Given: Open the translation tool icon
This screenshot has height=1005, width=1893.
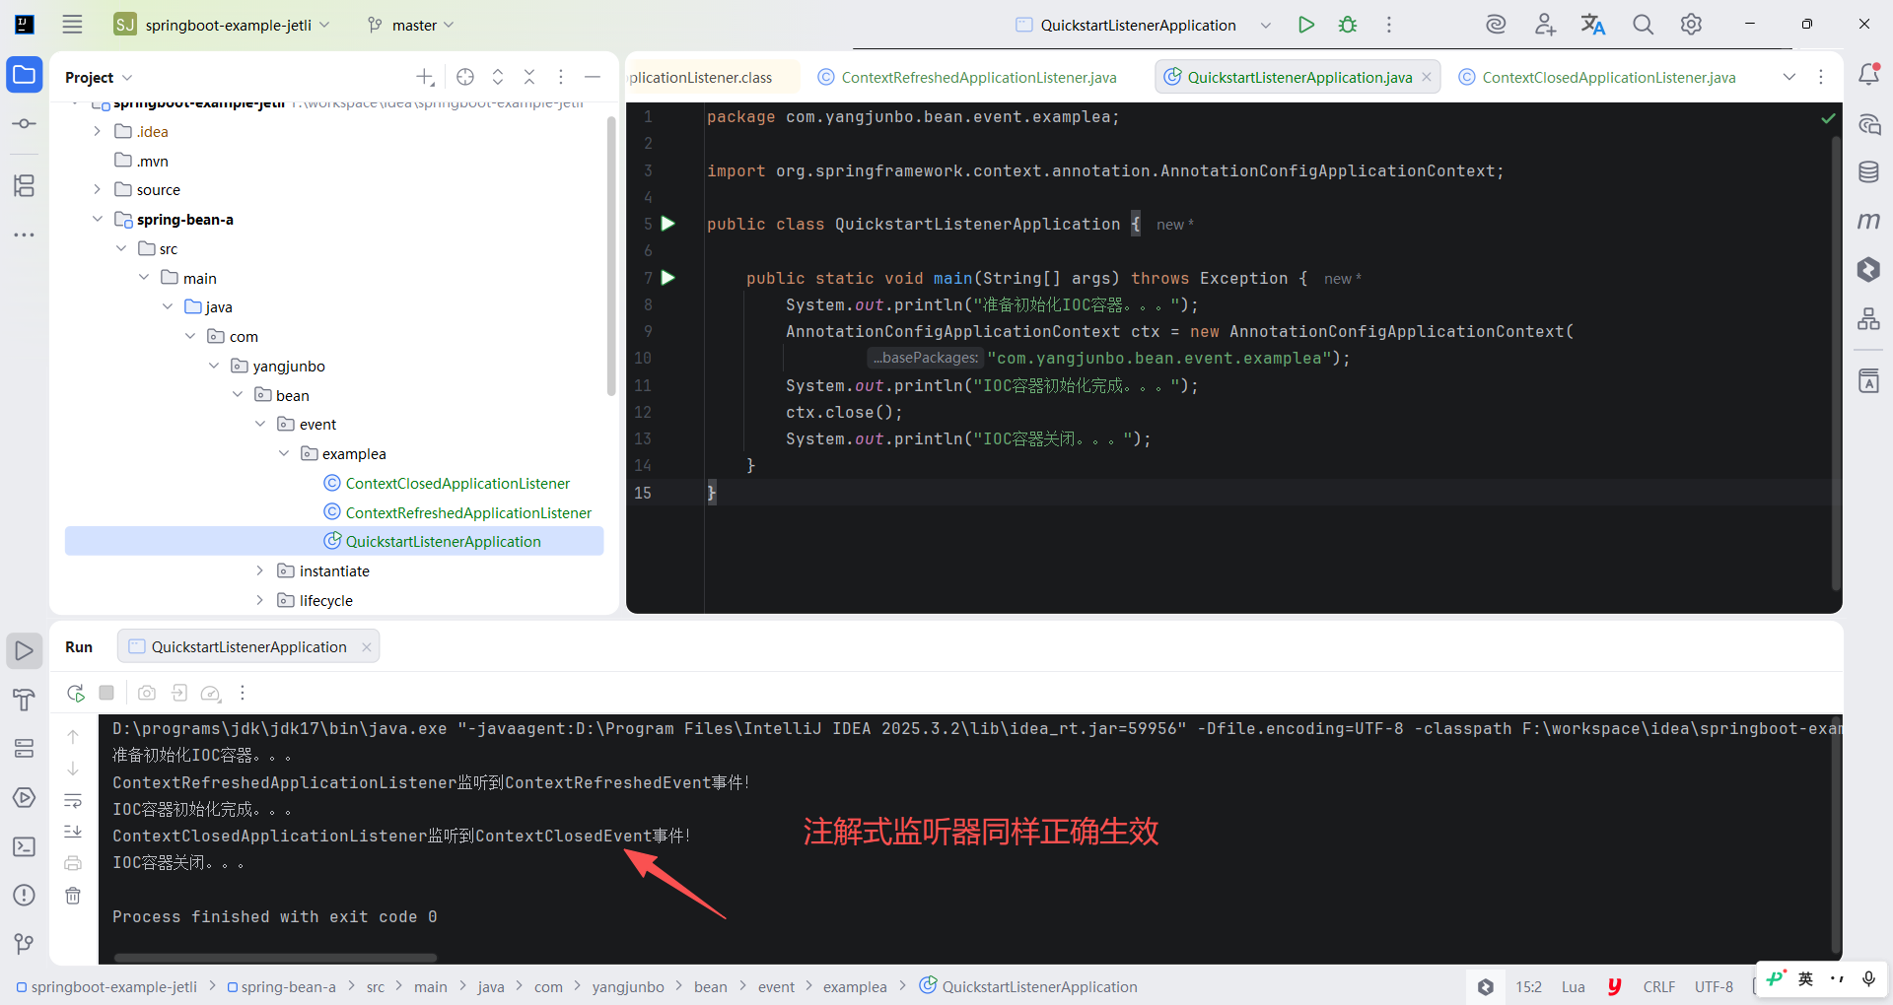Looking at the screenshot, I should point(1593,25).
